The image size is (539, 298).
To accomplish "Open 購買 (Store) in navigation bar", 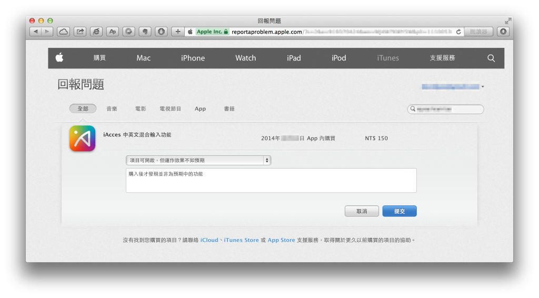I will (x=99, y=58).
